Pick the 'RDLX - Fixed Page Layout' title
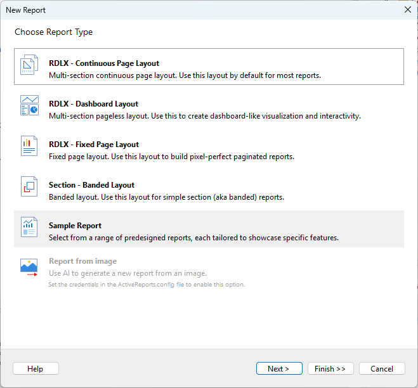The width and height of the screenshot is (418, 388). pos(94,145)
